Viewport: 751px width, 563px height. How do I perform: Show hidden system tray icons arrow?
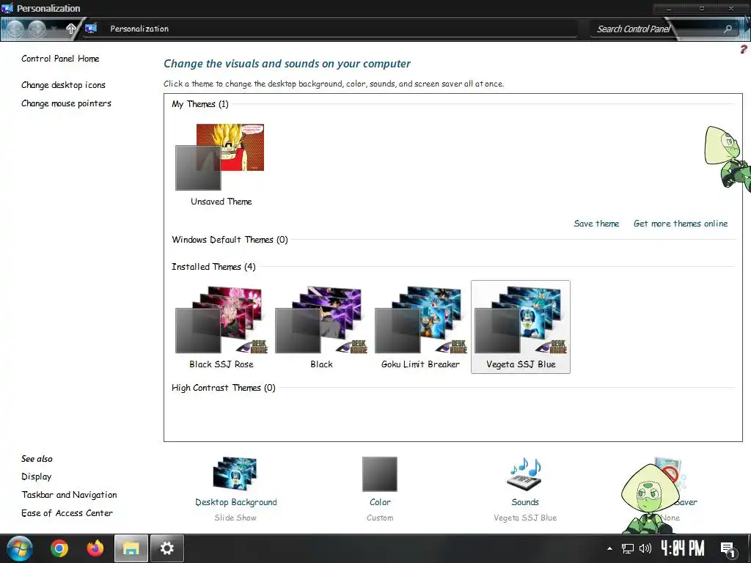coord(609,548)
